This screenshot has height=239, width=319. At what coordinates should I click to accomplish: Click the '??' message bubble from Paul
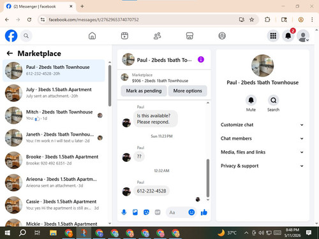139,157
